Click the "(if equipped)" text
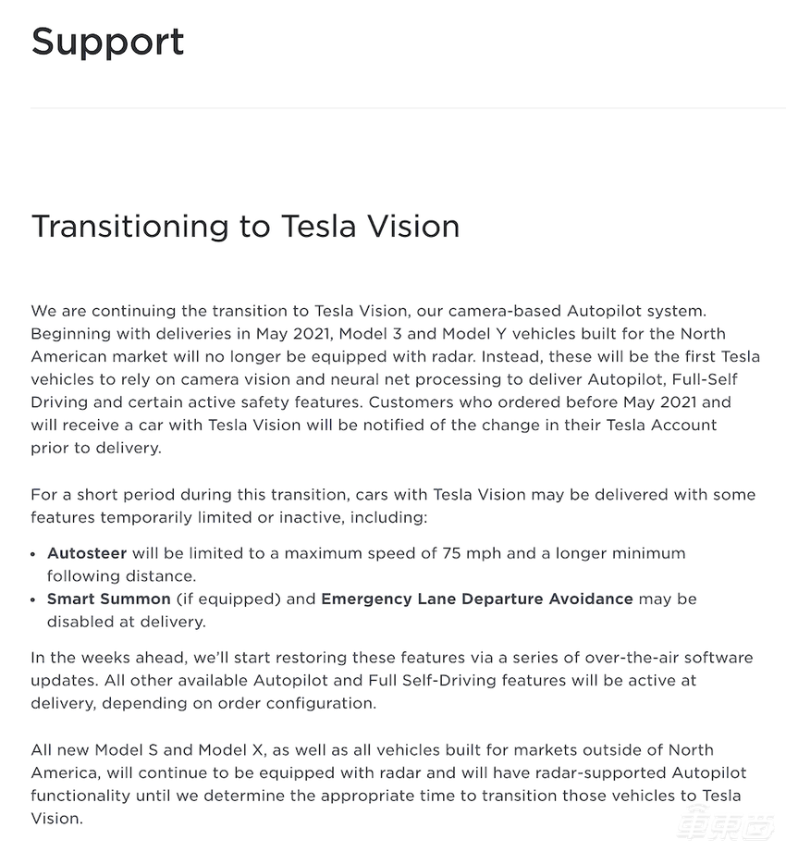This screenshot has width=786, height=852. pos(227,599)
